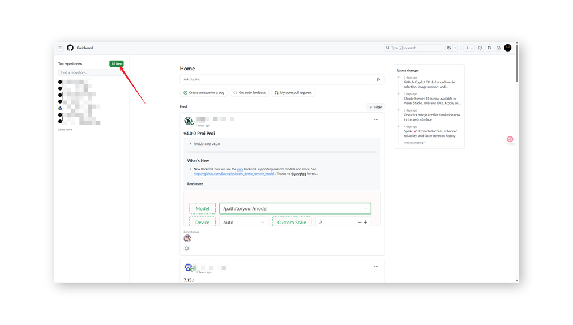Click the GitHub Octocat logo
Screen dimensions: 573x325
(70, 48)
